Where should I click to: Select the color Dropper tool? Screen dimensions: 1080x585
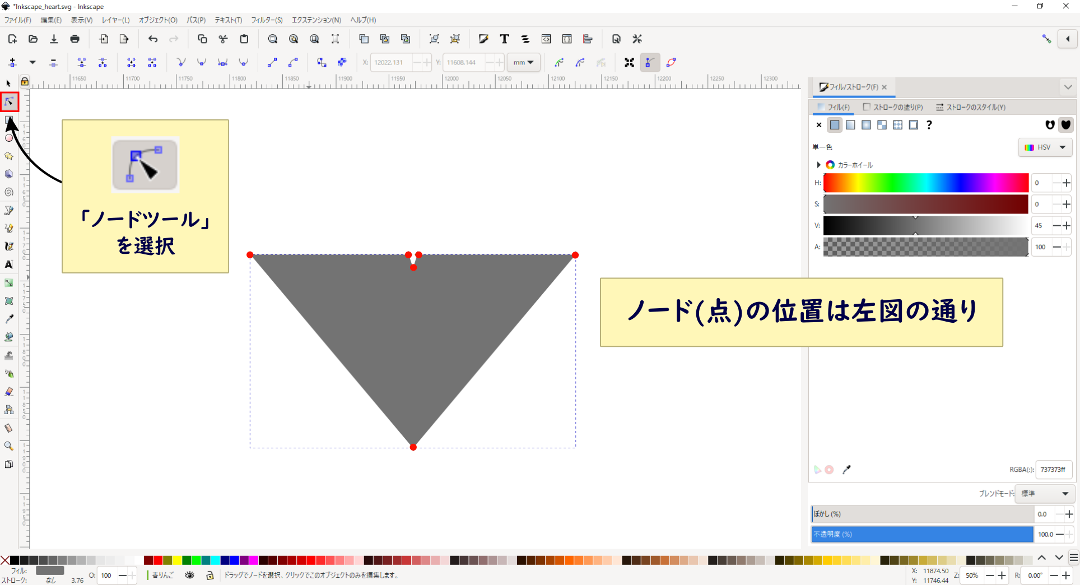(x=9, y=319)
